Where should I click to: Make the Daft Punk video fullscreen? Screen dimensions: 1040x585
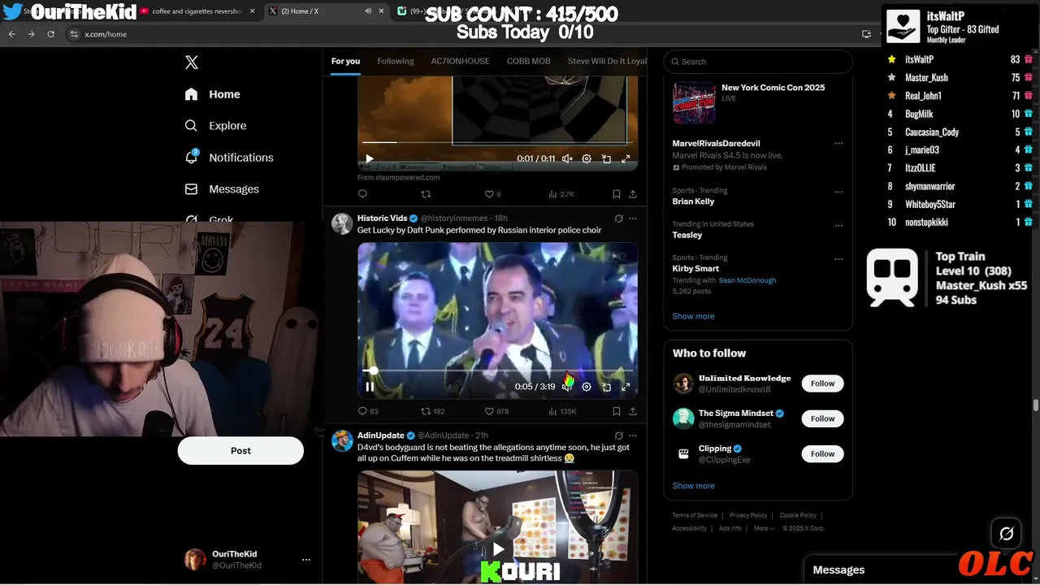click(x=626, y=387)
